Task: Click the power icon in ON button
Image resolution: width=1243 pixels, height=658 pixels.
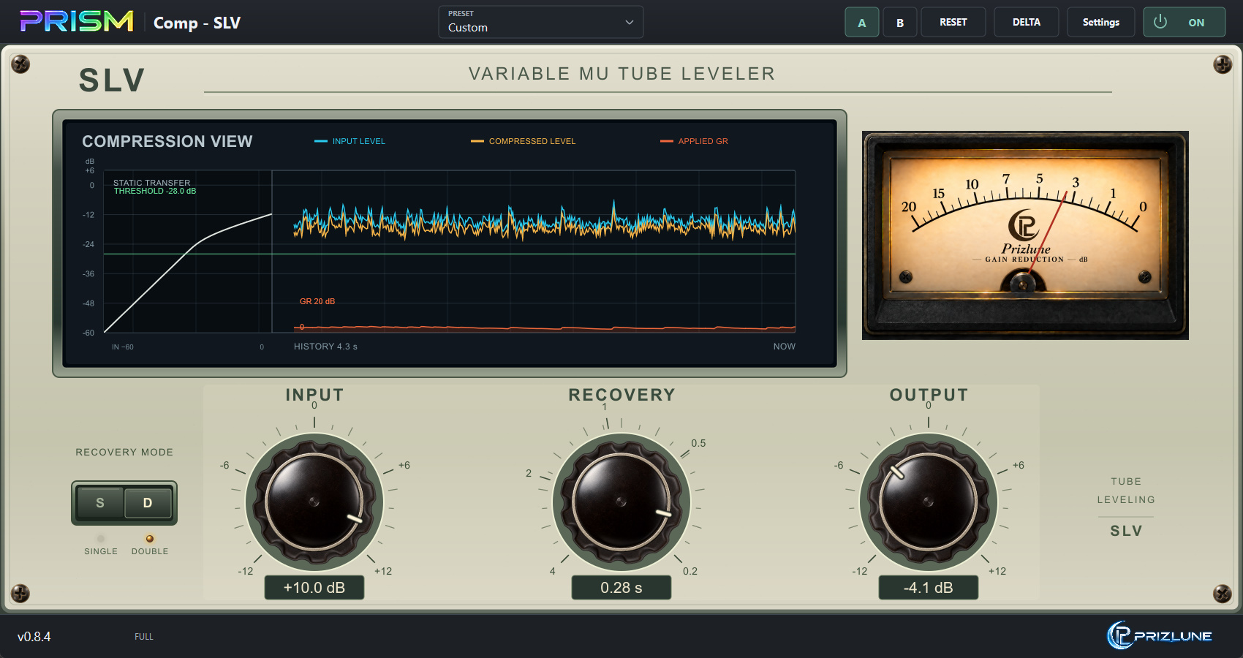Action: pos(1160,22)
